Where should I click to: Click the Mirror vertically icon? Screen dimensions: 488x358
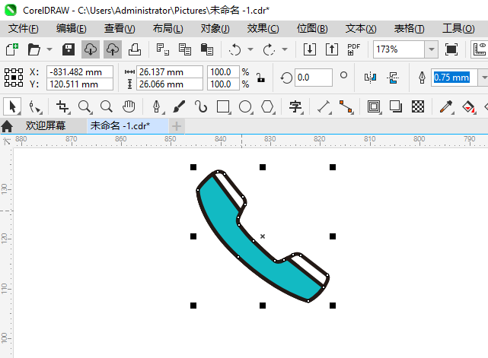(393, 78)
